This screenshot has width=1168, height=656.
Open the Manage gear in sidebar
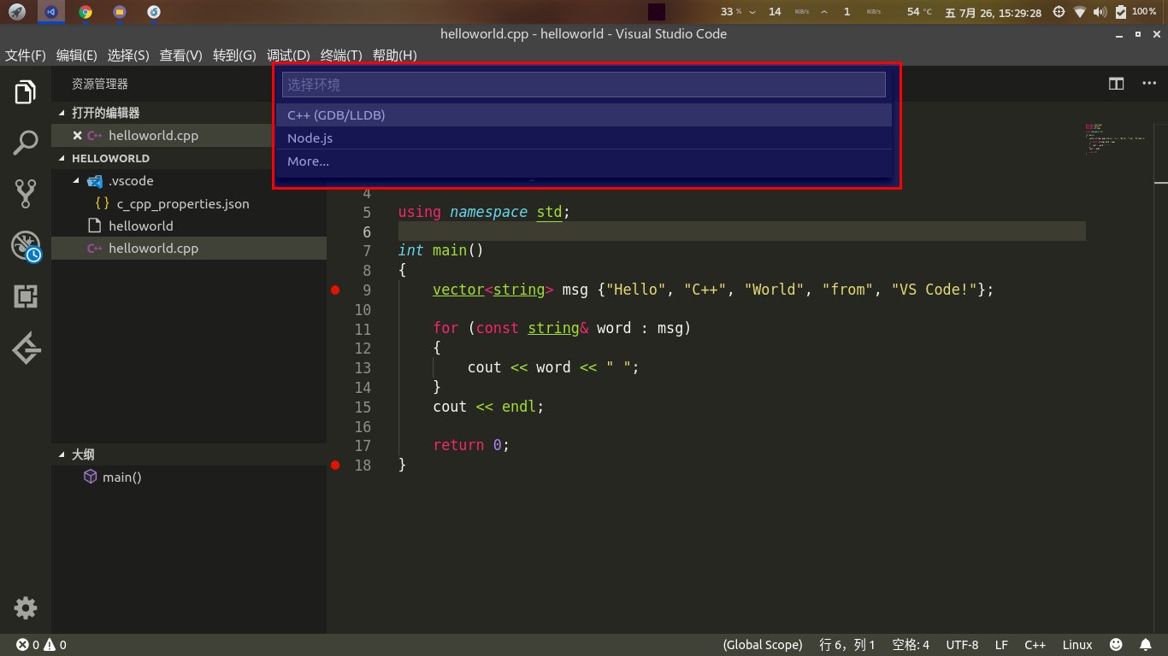(26, 607)
